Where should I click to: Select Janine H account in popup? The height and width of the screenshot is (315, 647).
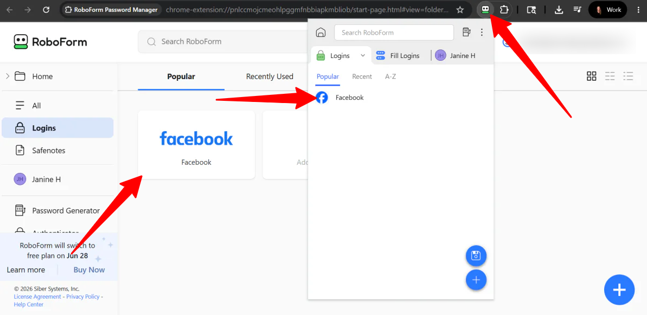click(x=455, y=56)
